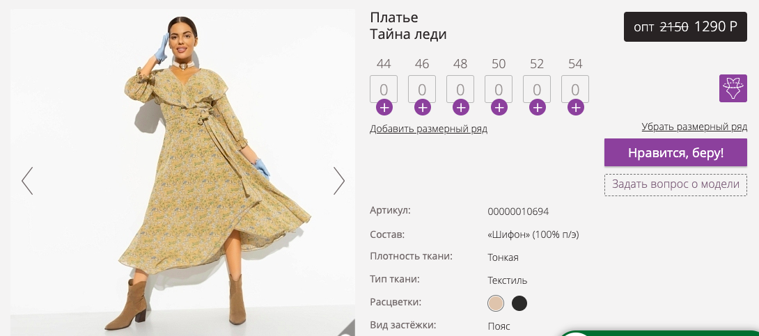
Task: Click the wholesale price badge 1290 Р
Action: [x=685, y=26]
